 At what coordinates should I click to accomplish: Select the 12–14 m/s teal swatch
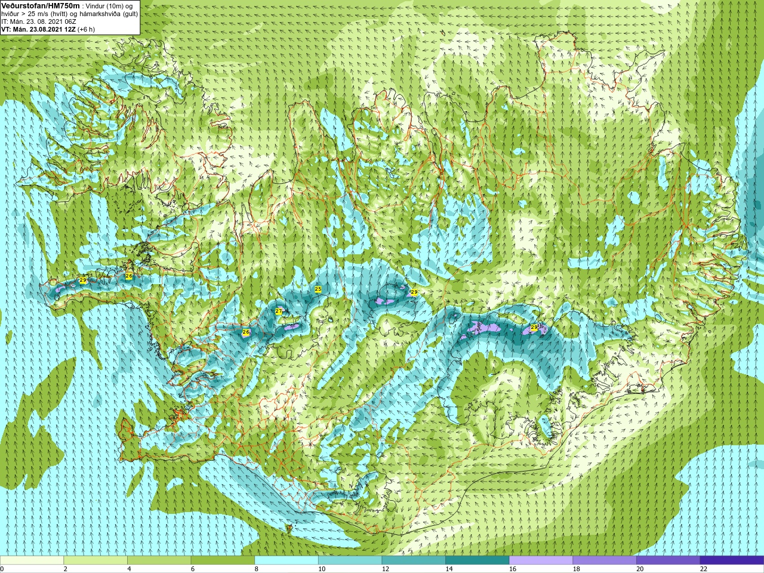click(x=414, y=560)
